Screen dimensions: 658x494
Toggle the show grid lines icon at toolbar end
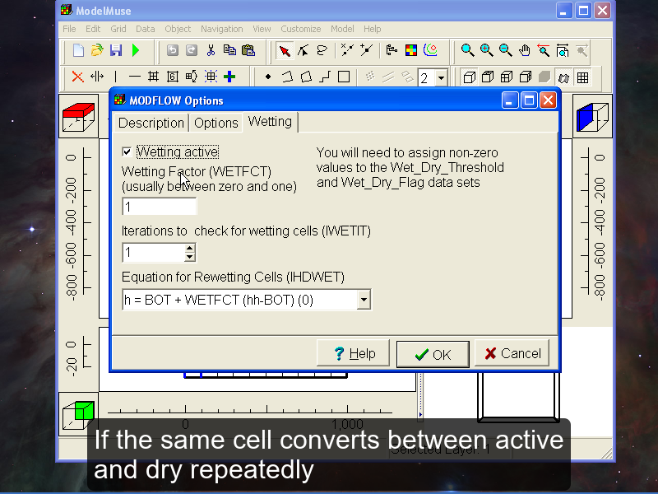pyautogui.click(x=582, y=77)
